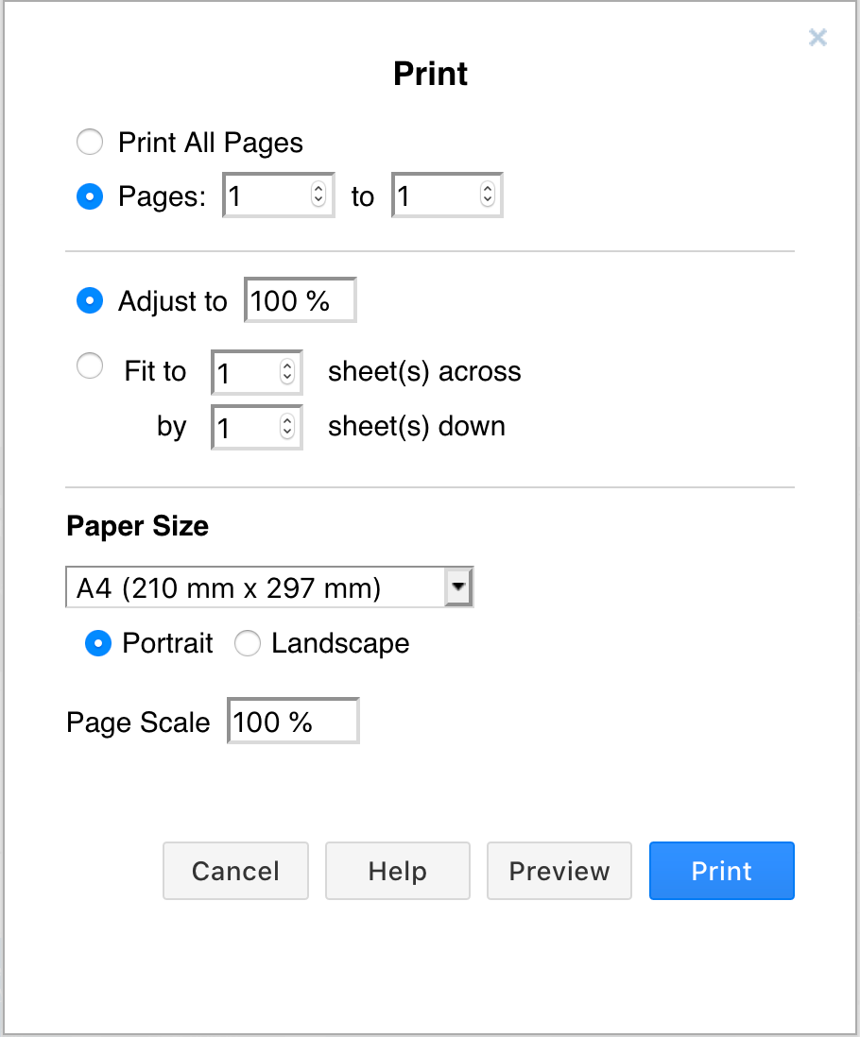
Task: Preview the document before printing
Action: point(559,871)
